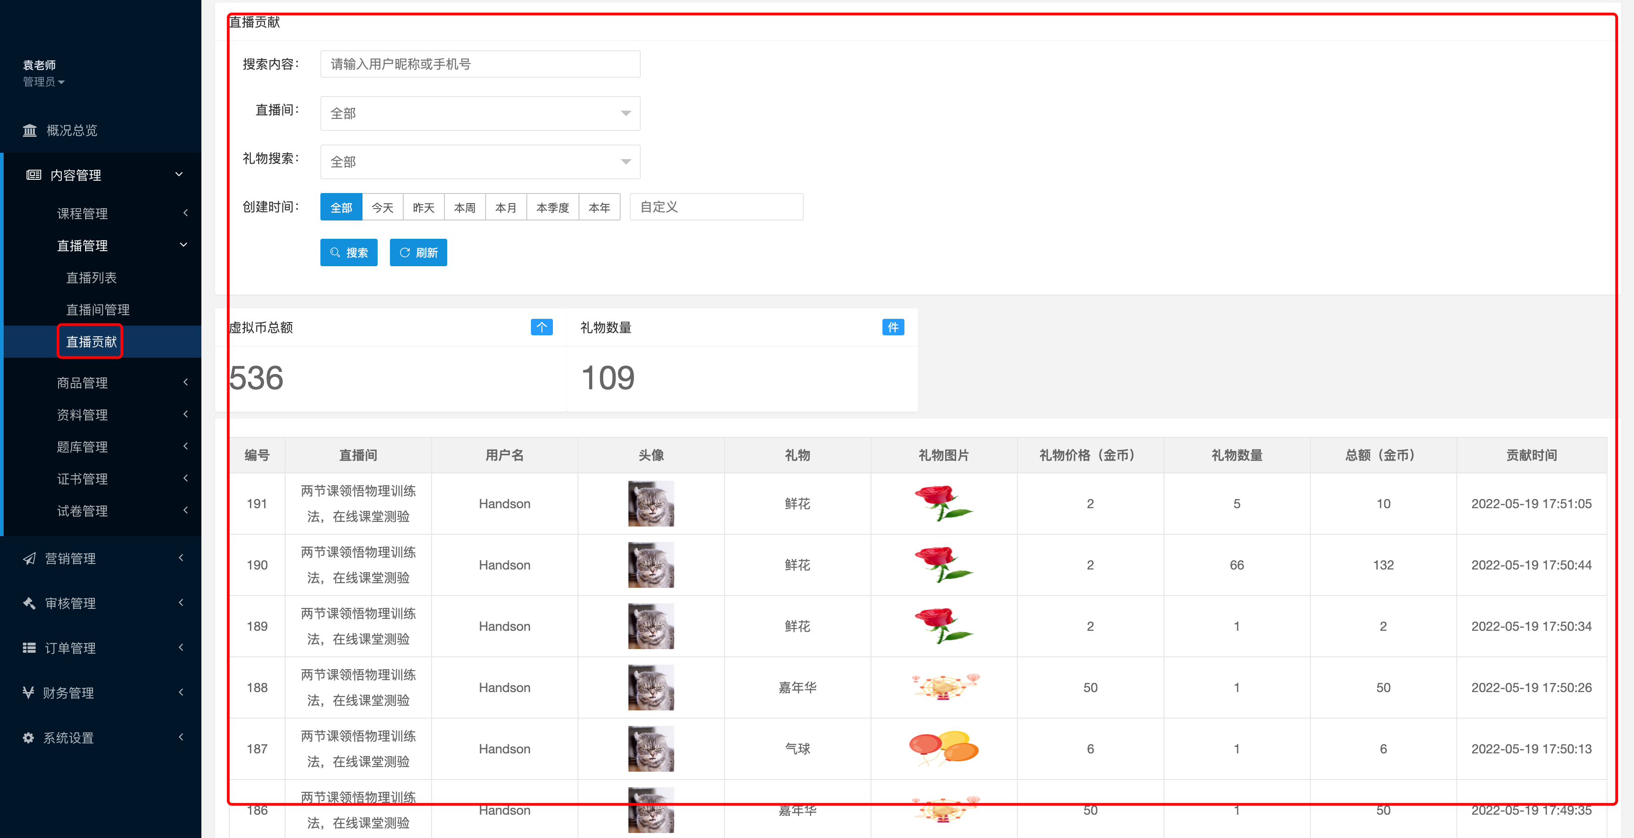The width and height of the screenshot is (1634, 838).
Task: Click the 自定义 date range field
Action: [716, 207]
